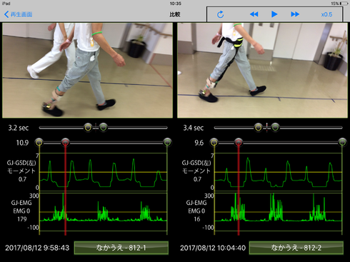Select right graph's green range end handle
The image size is (350, 262).
(342, 142)
